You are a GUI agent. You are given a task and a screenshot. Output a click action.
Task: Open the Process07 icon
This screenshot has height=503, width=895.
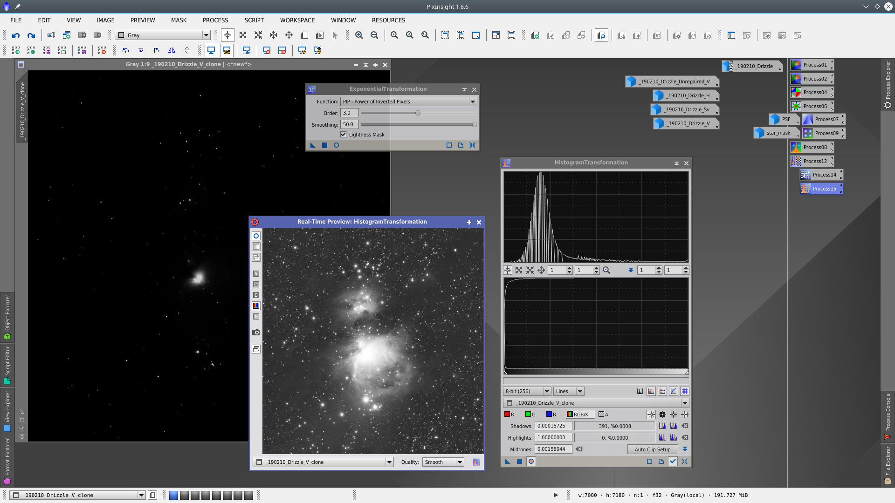click(x=824, y=119)
